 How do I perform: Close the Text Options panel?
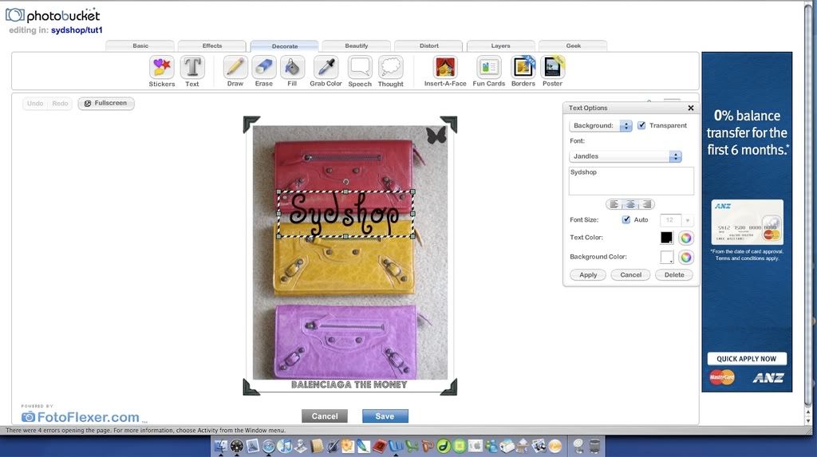tap(691, 108)
